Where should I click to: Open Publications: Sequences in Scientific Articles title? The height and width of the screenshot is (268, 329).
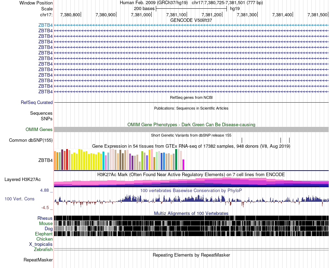pos(191,109)
